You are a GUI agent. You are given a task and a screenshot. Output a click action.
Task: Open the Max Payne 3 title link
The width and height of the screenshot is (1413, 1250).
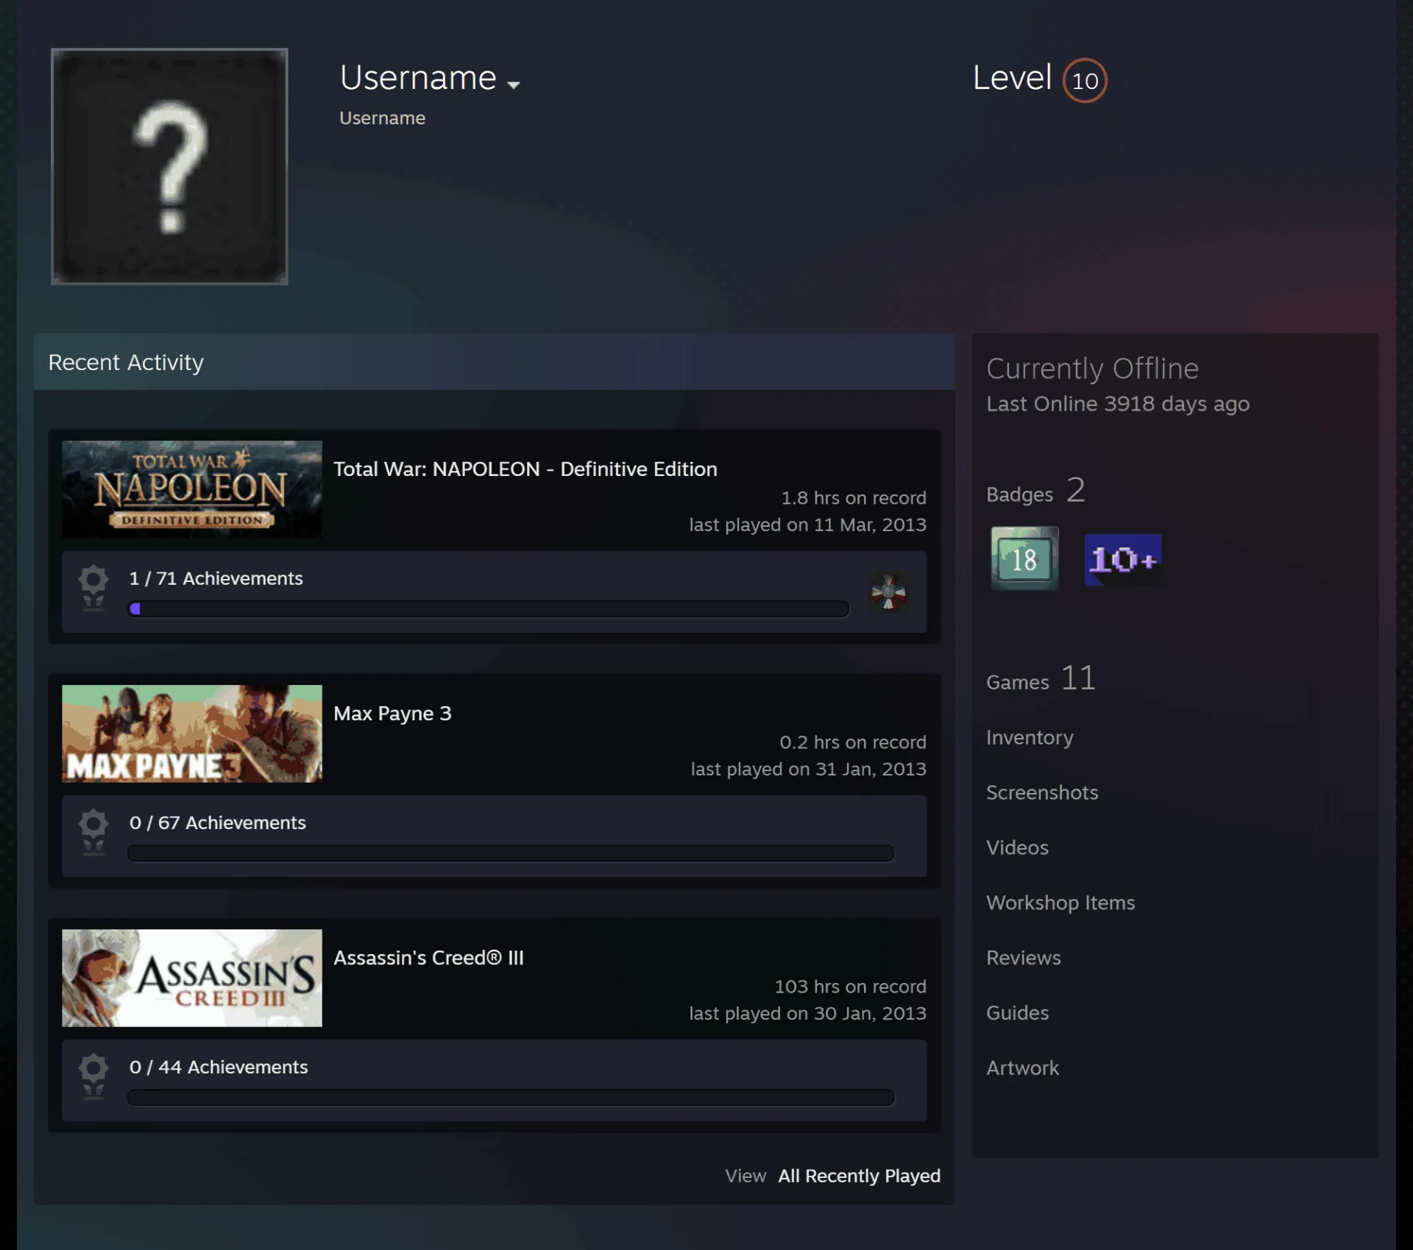tap(392, 713)
